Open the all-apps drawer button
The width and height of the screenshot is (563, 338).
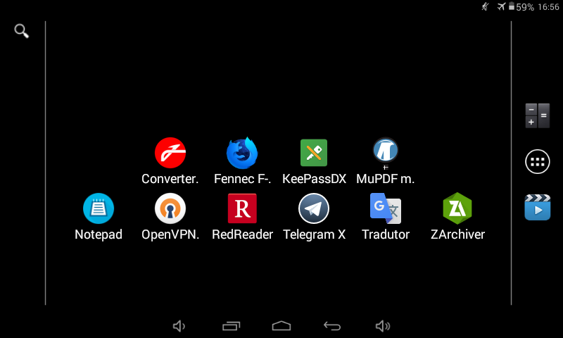[538, 162]
